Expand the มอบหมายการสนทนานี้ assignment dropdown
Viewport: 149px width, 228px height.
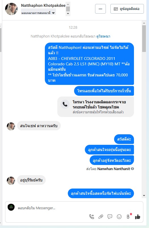[x=38, y=13]
